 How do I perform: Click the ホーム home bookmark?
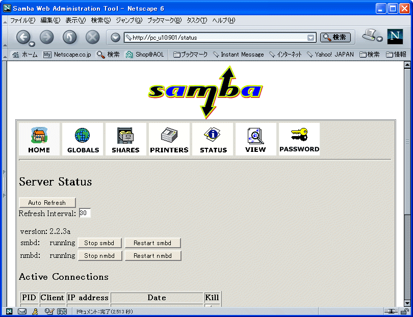(x=25, y=55)
